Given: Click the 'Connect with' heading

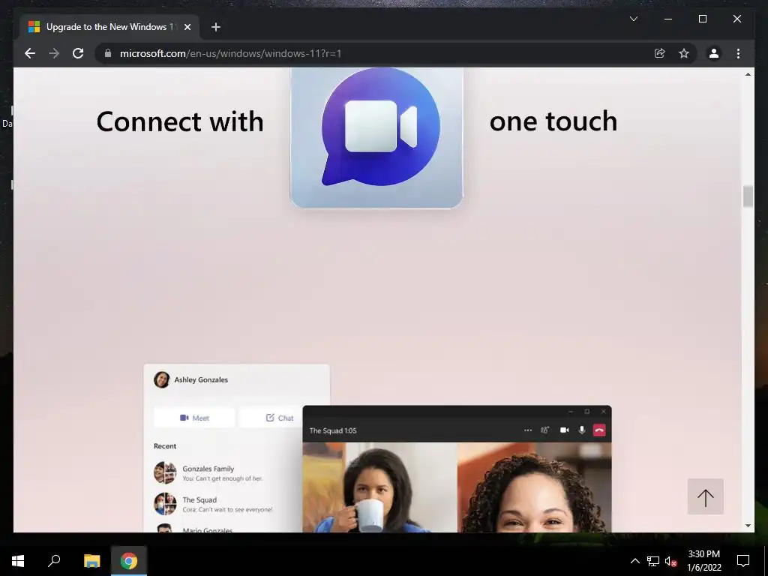Looking at the screenshot, I should click(180, 121).
